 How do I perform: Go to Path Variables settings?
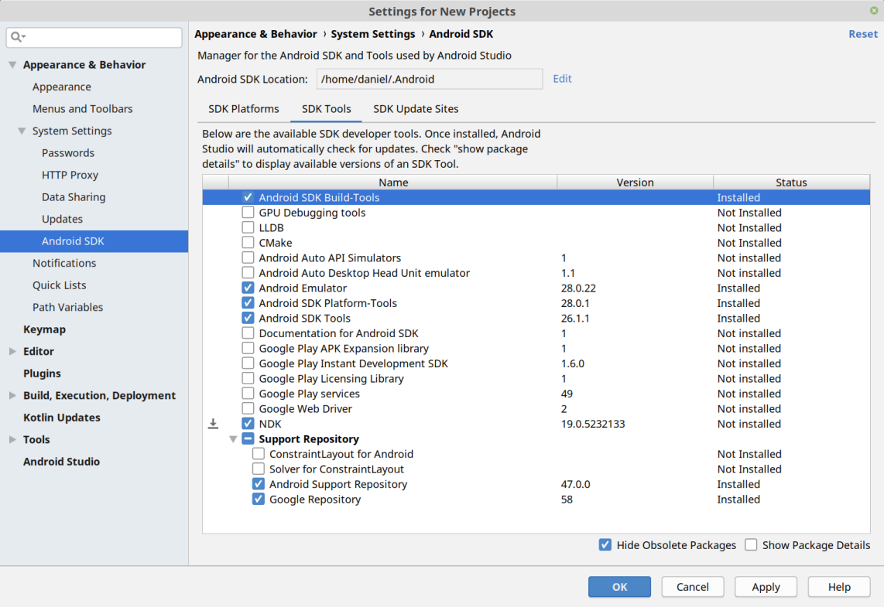click(67, 307)
